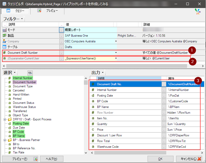Open the Company value dropdown arrow
The height and width of the screenshot is (163, 206).
coord(116,41)
